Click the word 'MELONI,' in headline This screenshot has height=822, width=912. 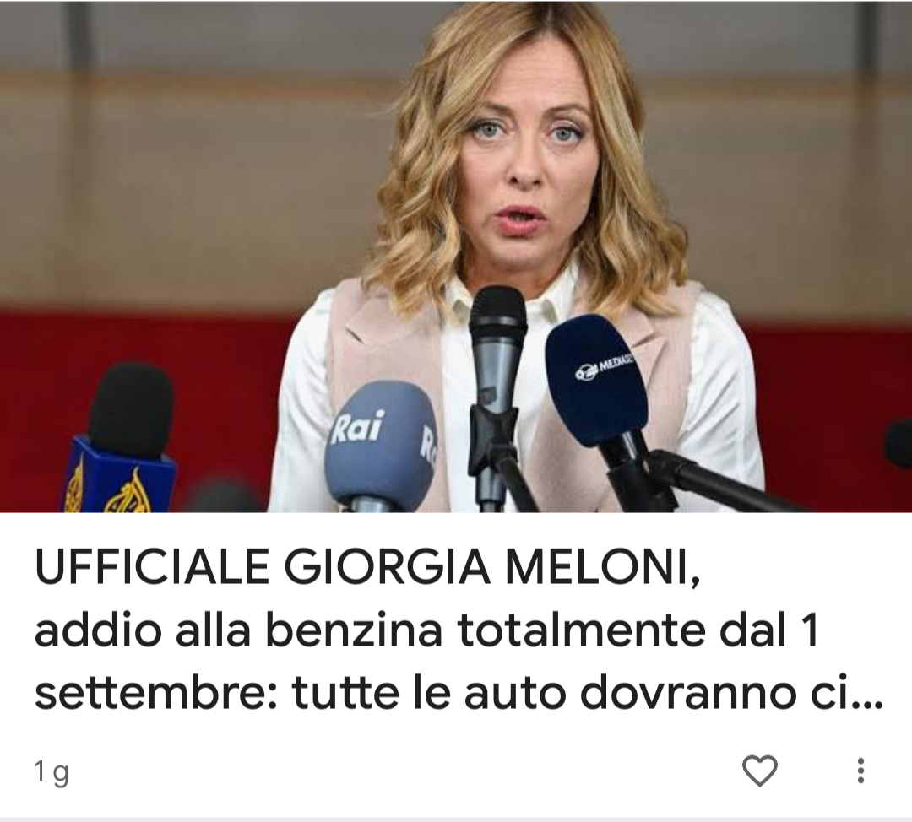click(x=603, y=567)
